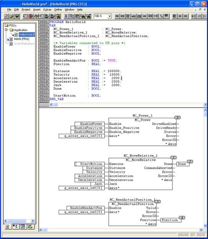Click the ONLINE indicator in the status bar
208x239 pixels.
point(183,235)
